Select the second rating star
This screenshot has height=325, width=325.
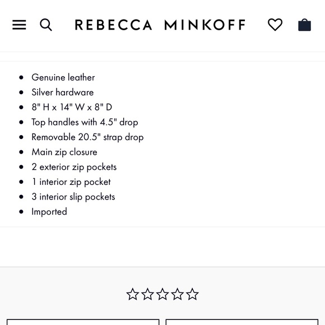pyautogui.click(x=147, y=294)
